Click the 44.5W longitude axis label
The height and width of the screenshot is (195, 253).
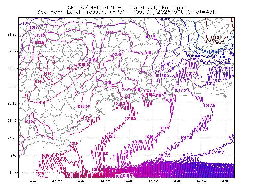105,181
